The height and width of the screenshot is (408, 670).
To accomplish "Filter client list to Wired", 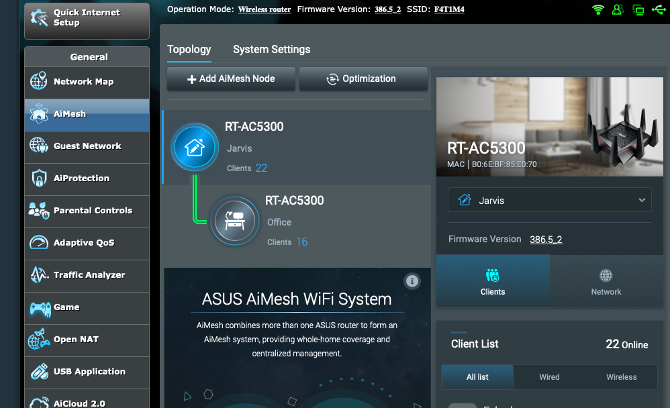I will pyautogui.click(x=550, y=377).
